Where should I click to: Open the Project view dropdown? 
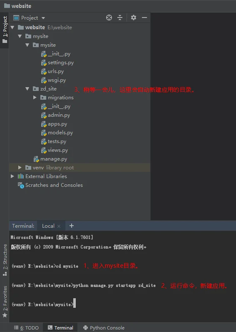point(29,18)
